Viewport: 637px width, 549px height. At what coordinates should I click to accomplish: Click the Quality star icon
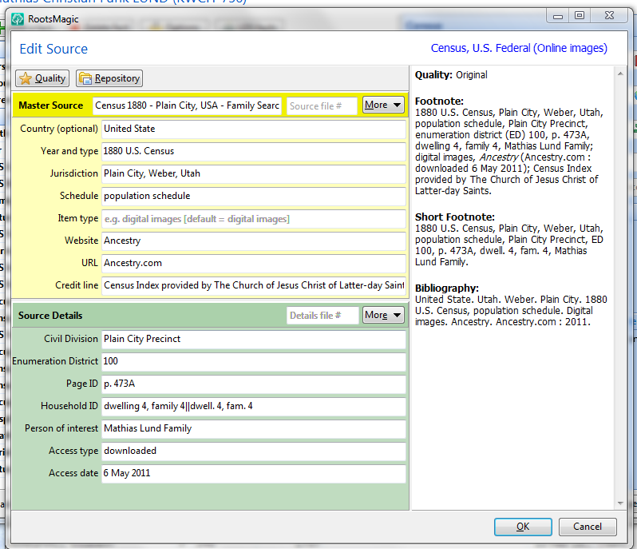(x=26, y=78)
